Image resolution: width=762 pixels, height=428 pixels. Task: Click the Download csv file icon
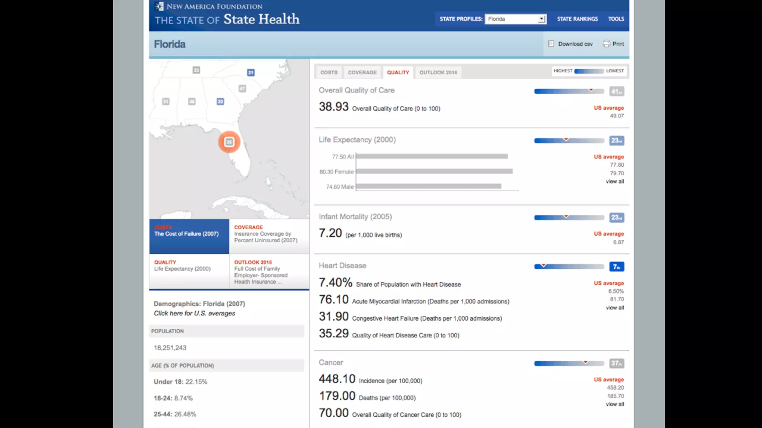(x=551, y=44)
